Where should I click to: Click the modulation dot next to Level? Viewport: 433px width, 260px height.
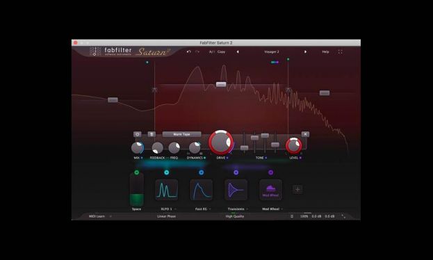pos(300,158)
